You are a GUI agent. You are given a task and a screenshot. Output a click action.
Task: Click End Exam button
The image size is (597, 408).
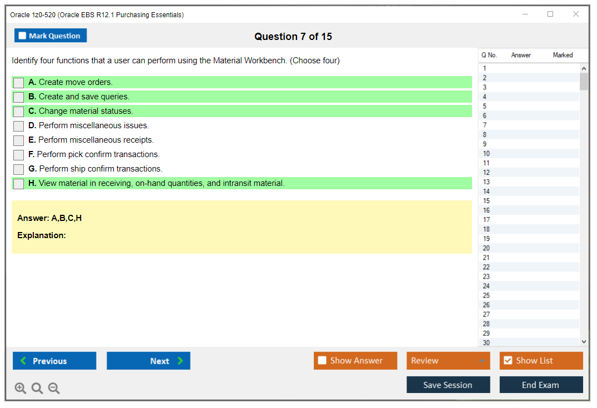click(541, 385)
